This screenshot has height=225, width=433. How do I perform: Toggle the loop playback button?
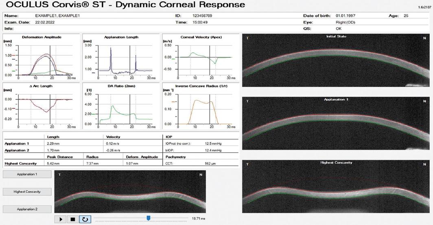(85, 219)
